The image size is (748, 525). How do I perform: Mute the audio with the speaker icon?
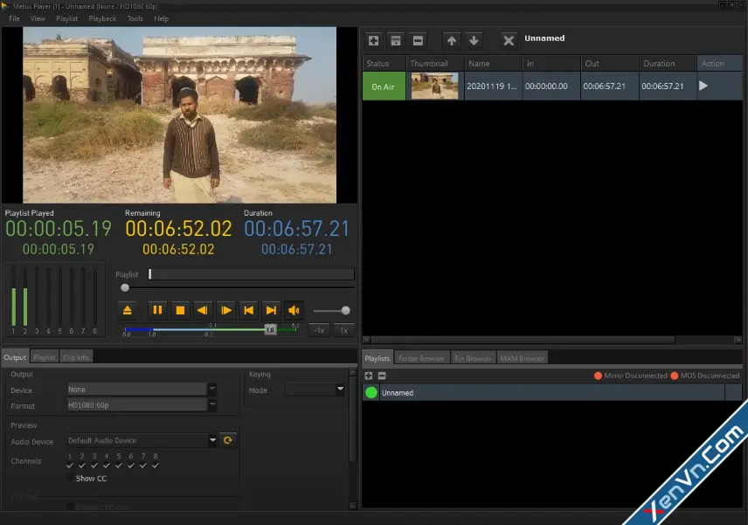pos(294,310)
